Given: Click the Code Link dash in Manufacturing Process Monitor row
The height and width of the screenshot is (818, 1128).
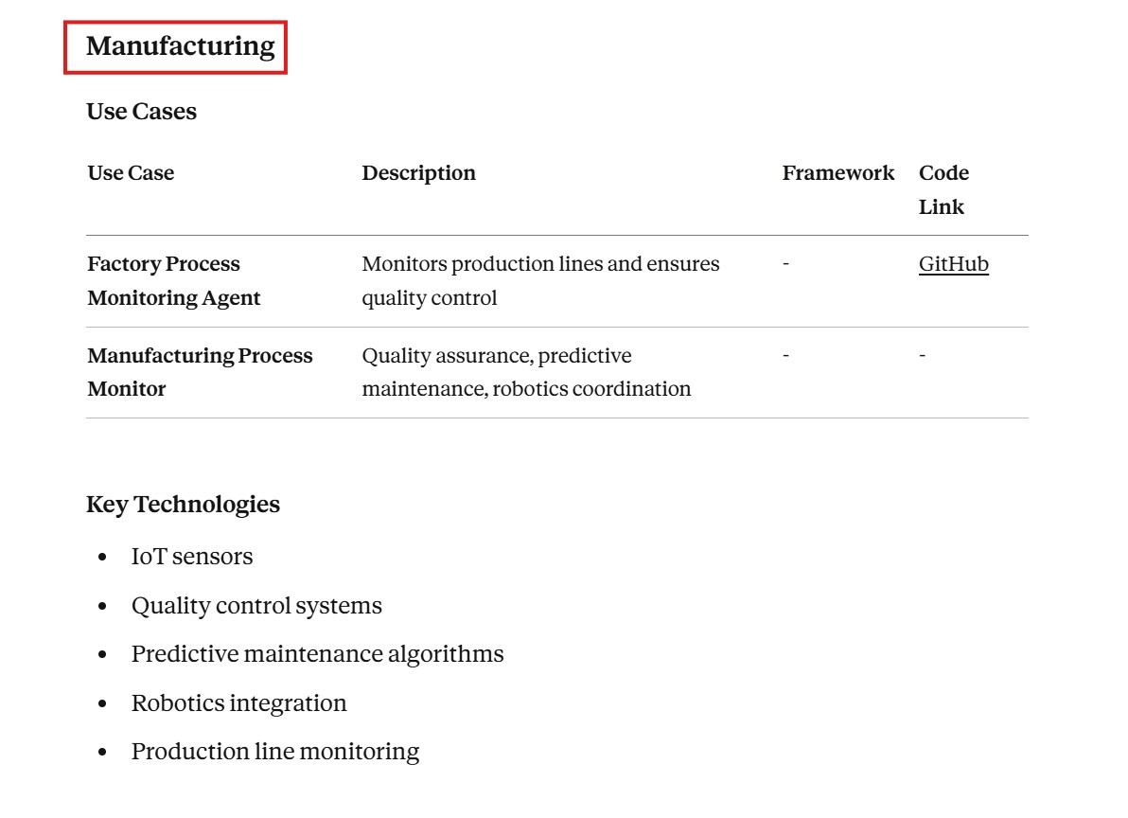Looking at the screenshot, I should coord(923,356).
